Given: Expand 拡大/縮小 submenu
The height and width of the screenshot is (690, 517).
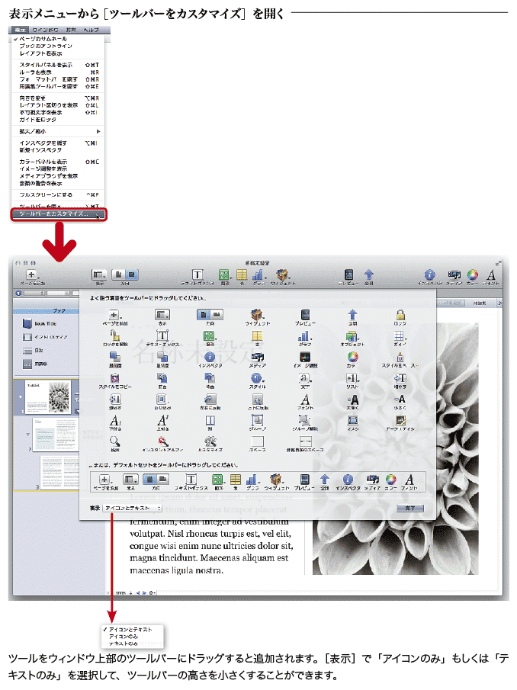Looking at the screenshot, I should click(x=58, y=131).
